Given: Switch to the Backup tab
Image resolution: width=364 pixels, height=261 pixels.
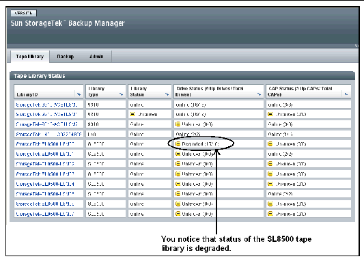Looking at the screenshot, I should [x=66, y=57].
